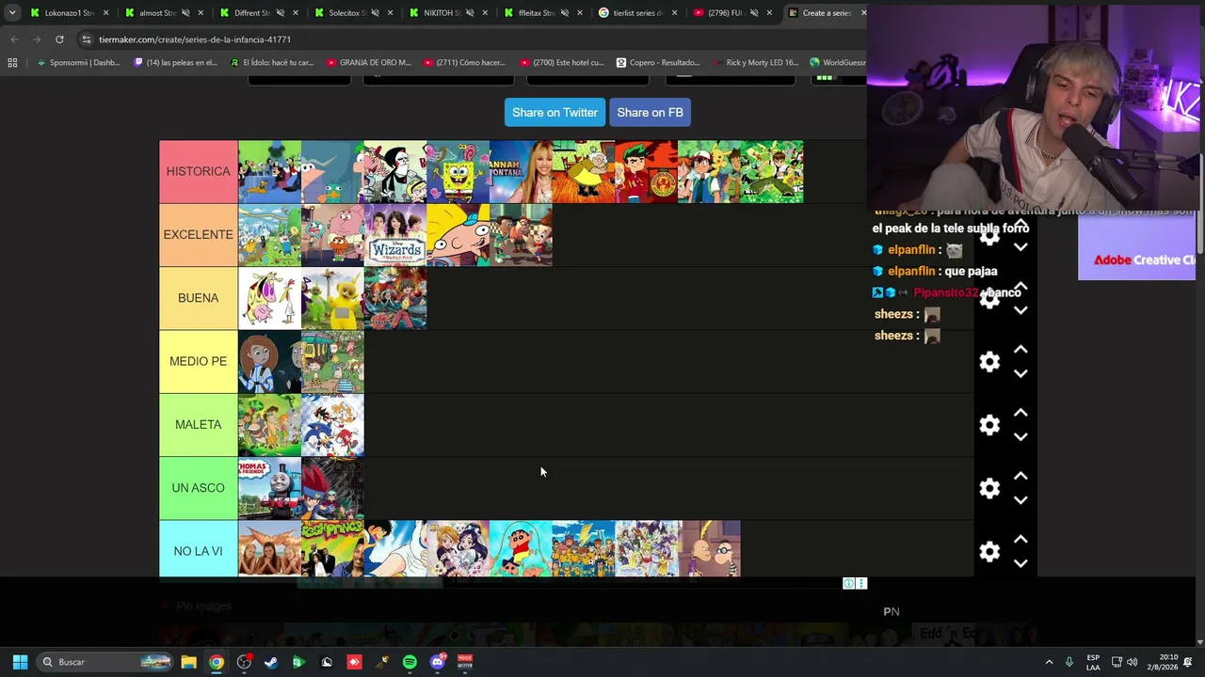1205x677 pixels.
Task: Select the Kim Possible image in MEDIO PE
Action: [x=269, y=361]
